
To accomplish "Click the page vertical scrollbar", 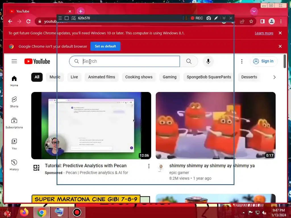I will [x=285, y=61].
